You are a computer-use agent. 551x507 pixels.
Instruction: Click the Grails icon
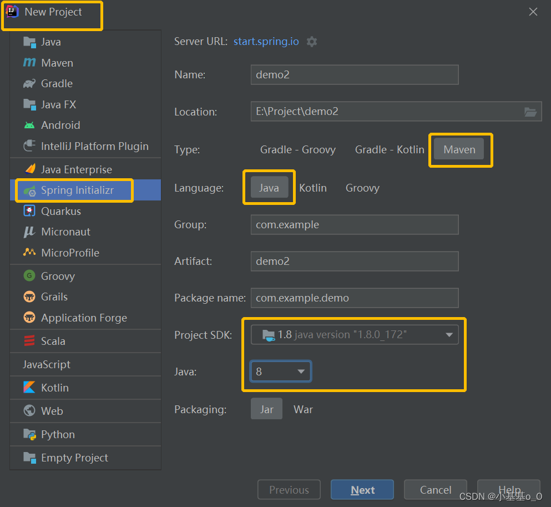coord(29,297)
